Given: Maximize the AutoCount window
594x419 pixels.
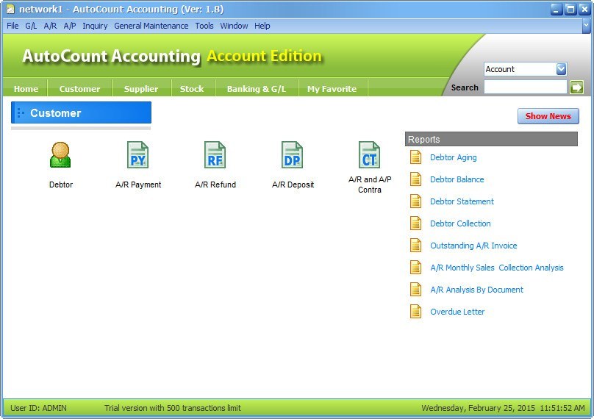Looking at the screenshot, I should click(570, 9).
